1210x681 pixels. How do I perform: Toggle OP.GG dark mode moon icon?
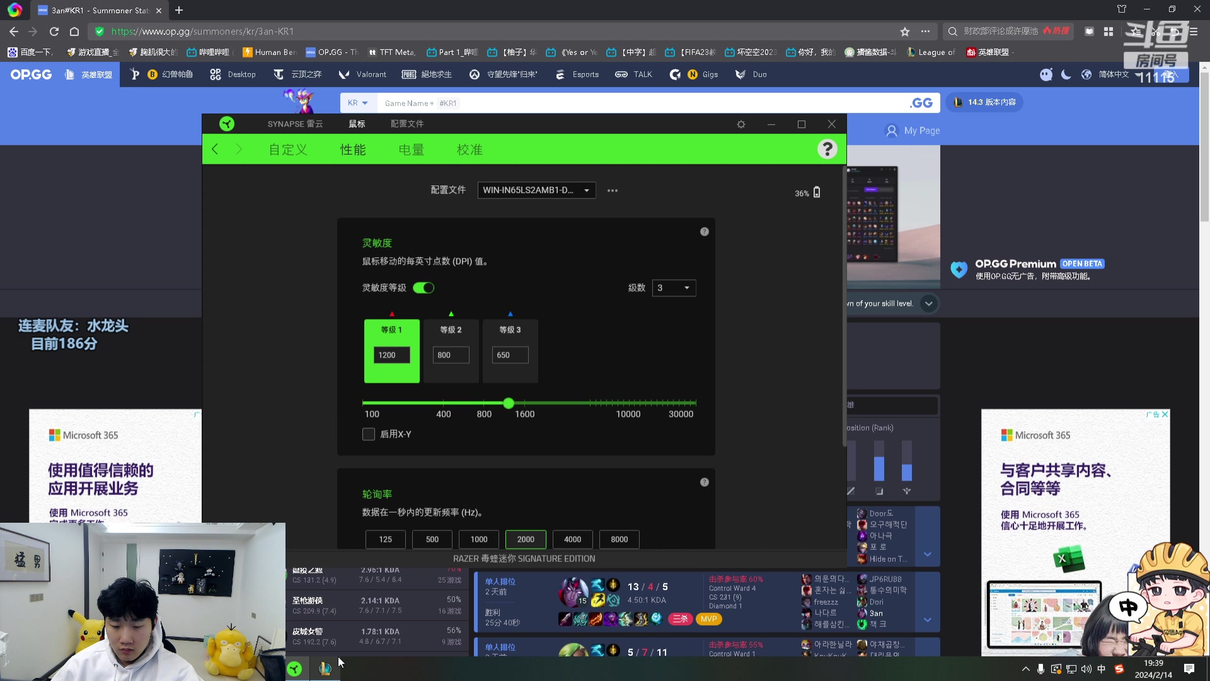point(1066,74)
